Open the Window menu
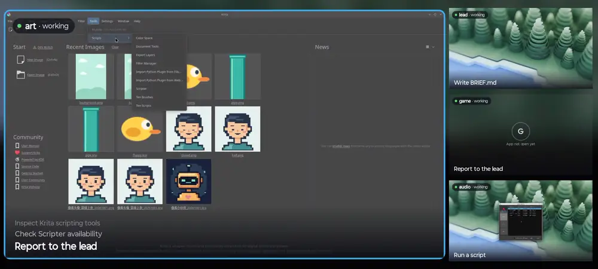 123,22
